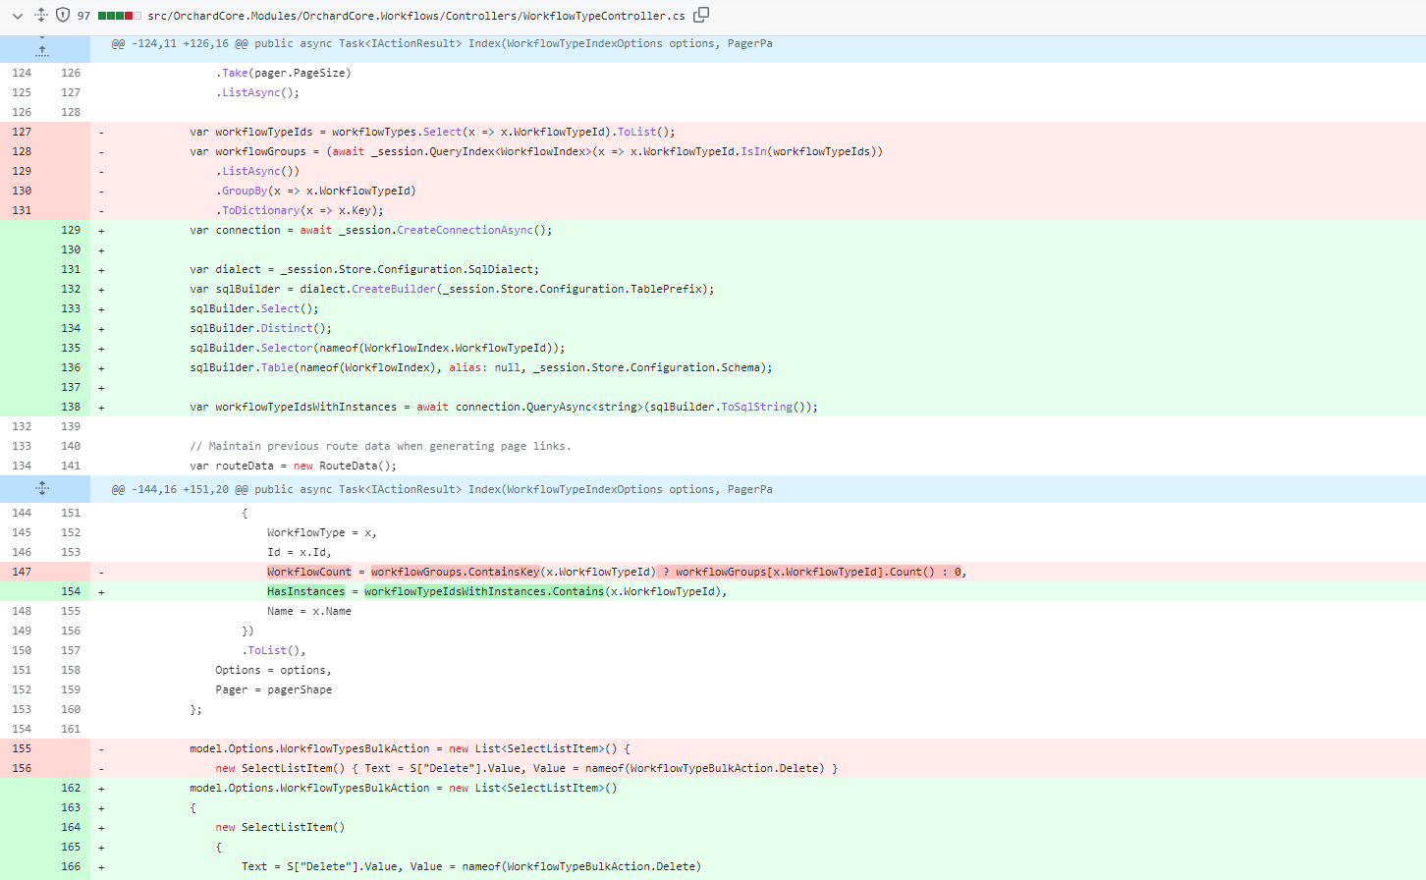Click the 'Pager = pagerShape' code line

(274, 689)
